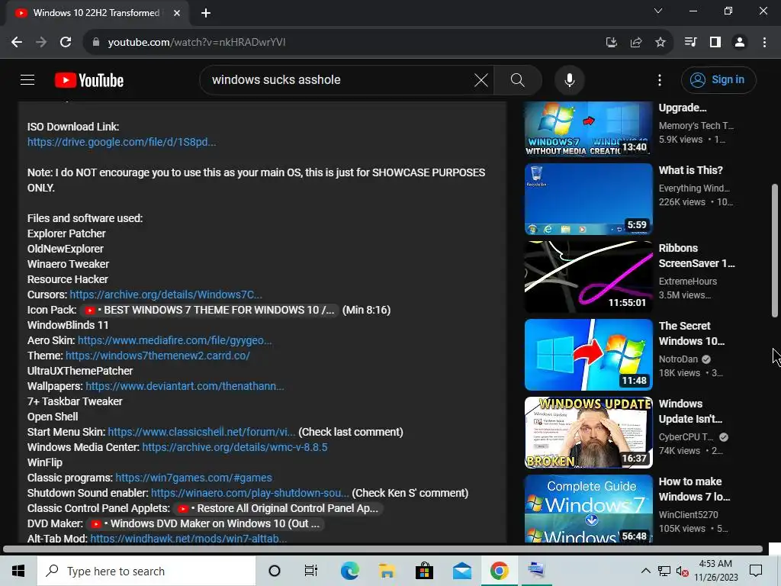The width and height of the screenshot is (781, 586).
Task: Open File Explorer from taskbar
Action: click(x=387, y=571)
